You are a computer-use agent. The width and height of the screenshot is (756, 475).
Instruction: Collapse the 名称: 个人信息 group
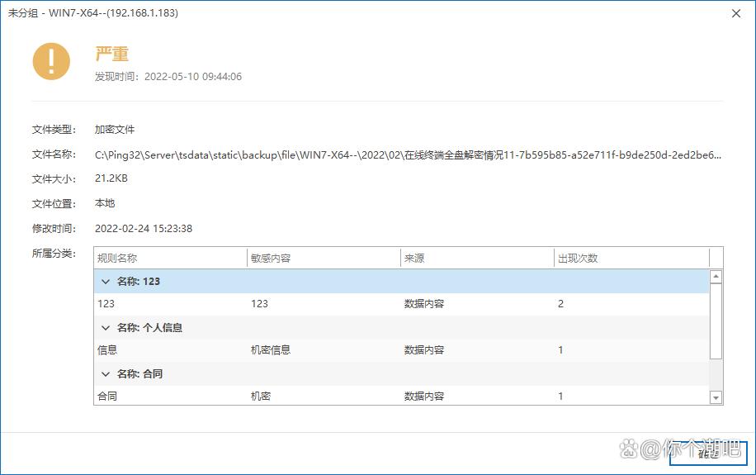[x=106, y=328]
